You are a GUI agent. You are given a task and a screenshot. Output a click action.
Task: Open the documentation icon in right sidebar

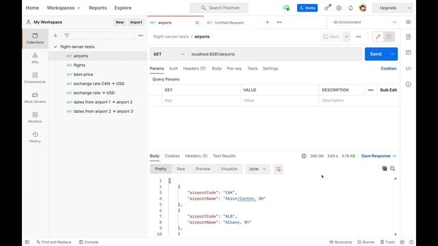[408, 37]
